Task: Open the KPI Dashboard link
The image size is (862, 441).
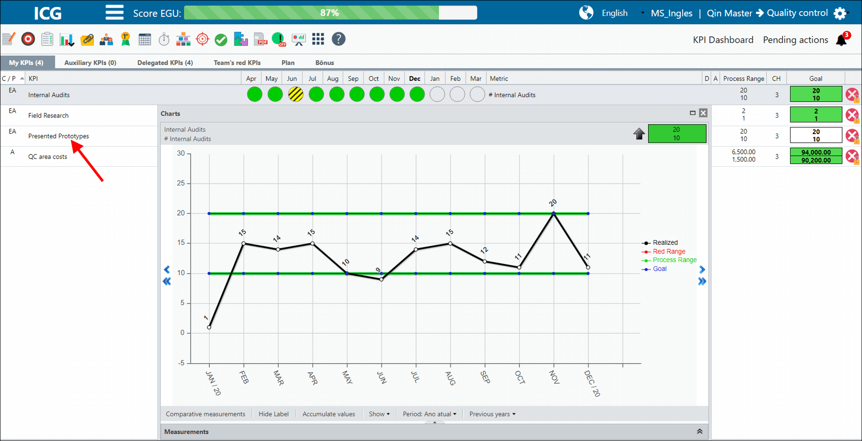Action: pos(723,40)
